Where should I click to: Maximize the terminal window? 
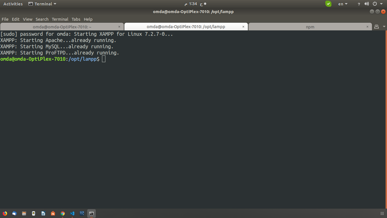(378, 12)
